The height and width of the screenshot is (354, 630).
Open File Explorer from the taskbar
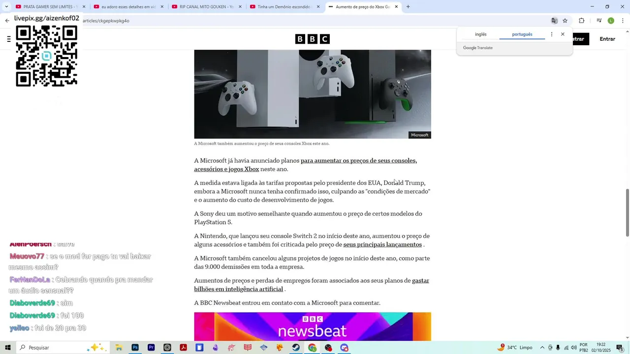[119, 348]
